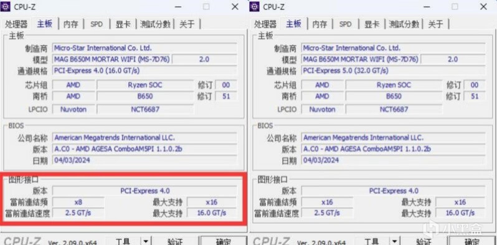
Task: Click Ryzen SOC chipset field in right window
Action: pyautogui.click(x=394, y=85)
